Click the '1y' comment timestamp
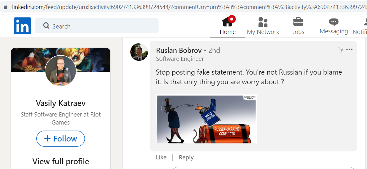The height and width of the screenshot is (169, 367). click(x=340, y=49)
